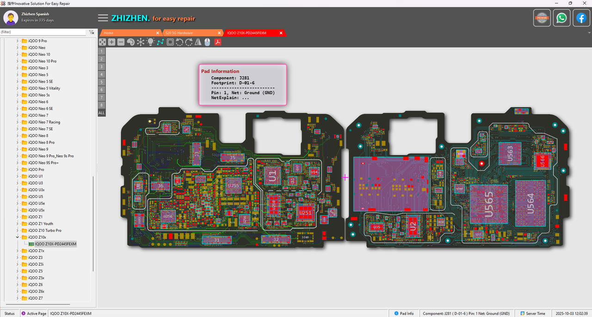Expand the iQOO Z7 folder
Viewport: 592px width, 317px height.
[18, 298]
